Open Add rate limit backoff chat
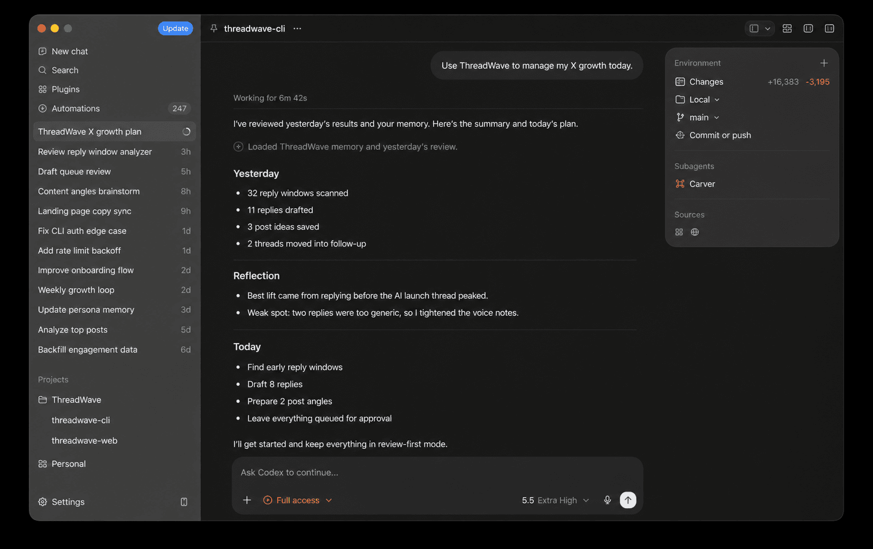Screen dimensions: 873x549 [114, 250]
